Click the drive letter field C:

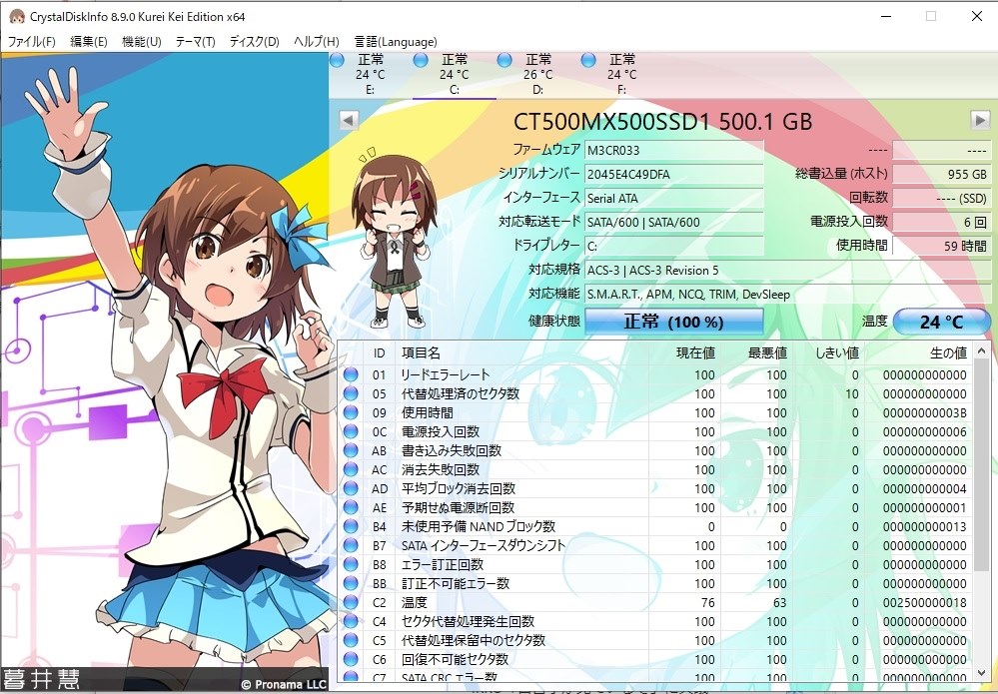[674, 247]
